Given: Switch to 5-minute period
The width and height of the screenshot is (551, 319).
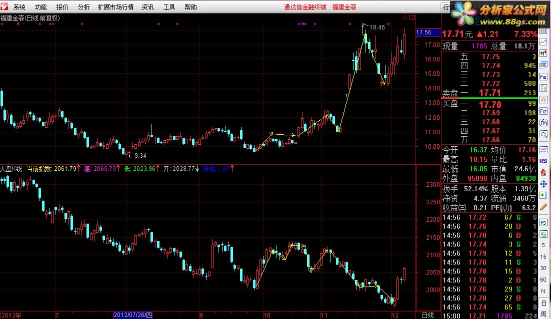Looking at the screenshot, I should click(543, 245).
